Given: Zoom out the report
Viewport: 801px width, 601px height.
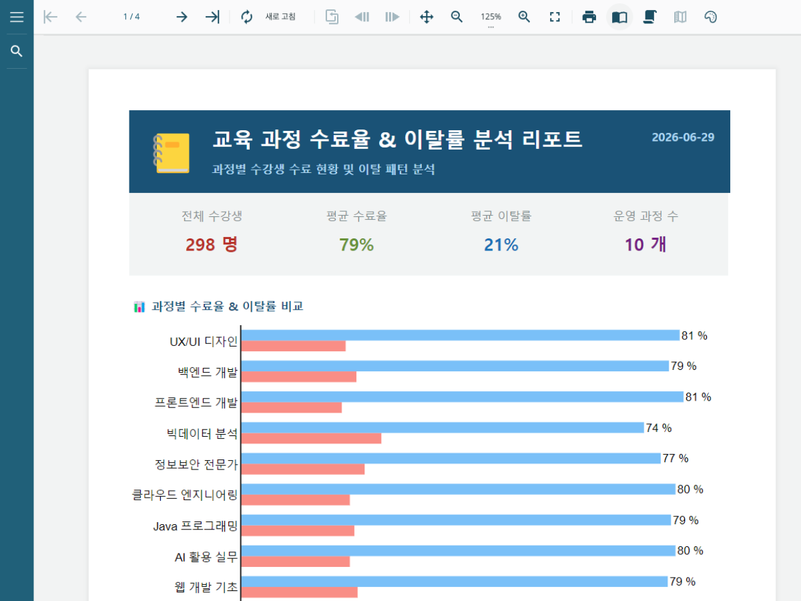Looking at the screenshot, I should (457, 17).
